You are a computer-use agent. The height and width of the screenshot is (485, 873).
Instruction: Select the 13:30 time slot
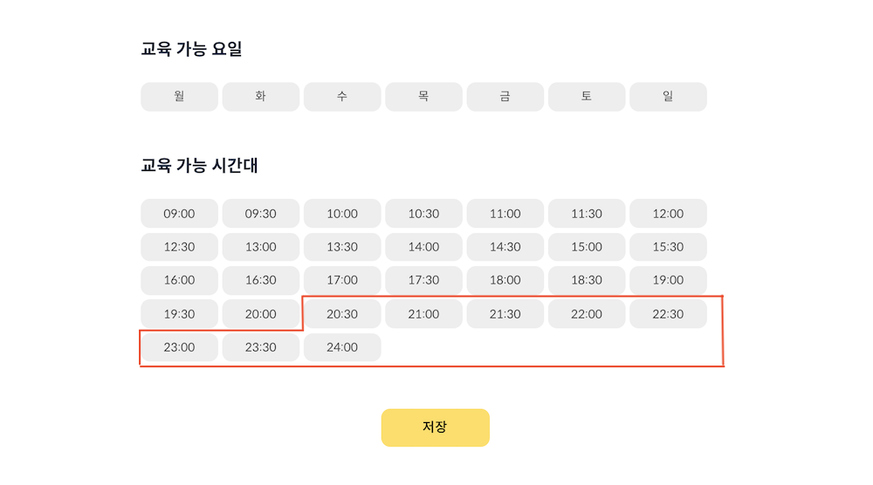(342, 247)
